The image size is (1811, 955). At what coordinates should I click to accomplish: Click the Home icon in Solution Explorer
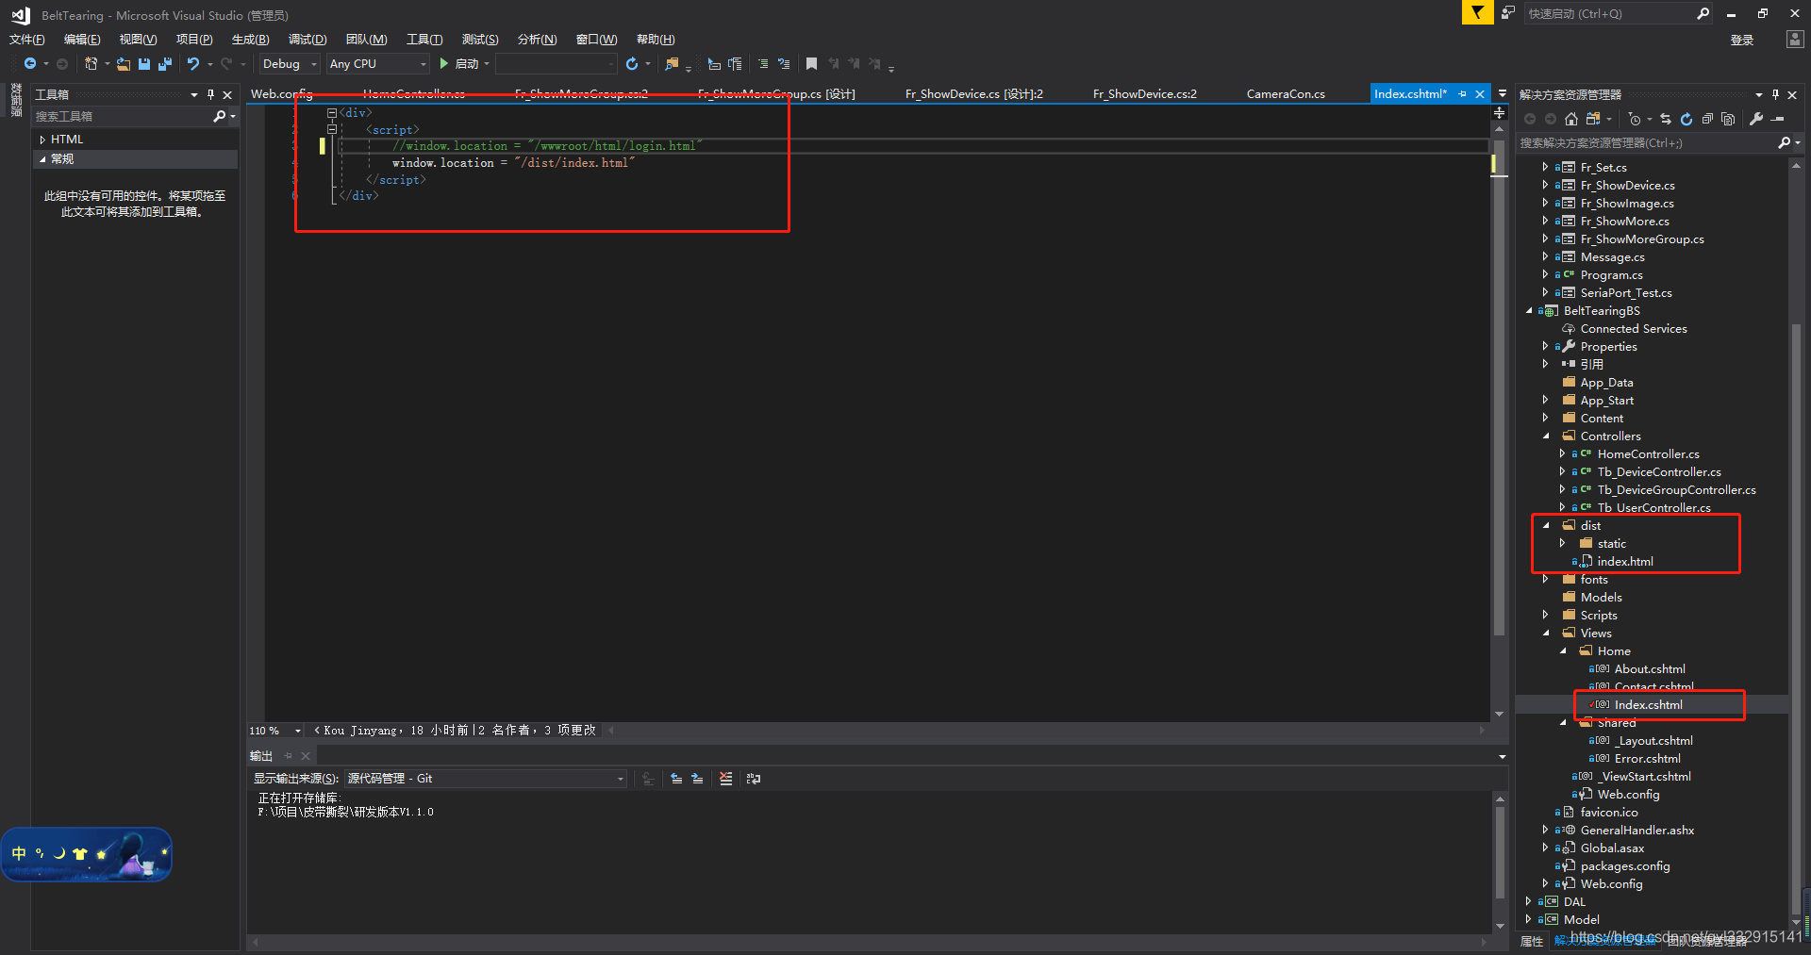(x=1571, y=119)
